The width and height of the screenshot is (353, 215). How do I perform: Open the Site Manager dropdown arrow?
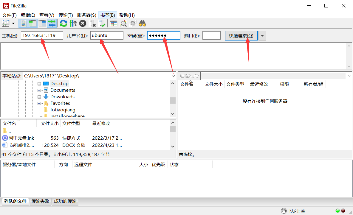pyautogui.click(x=13, y=24)
